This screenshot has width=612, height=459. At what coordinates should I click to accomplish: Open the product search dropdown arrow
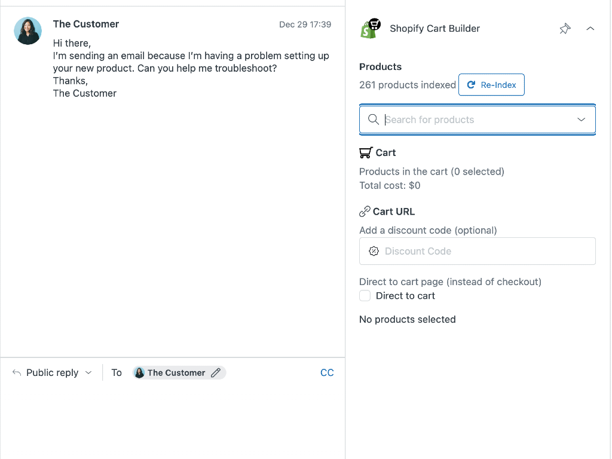(582, 120)
